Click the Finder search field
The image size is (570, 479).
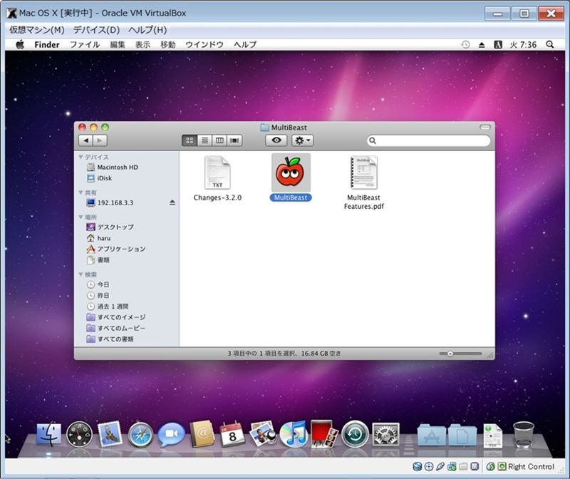(428, 140)
